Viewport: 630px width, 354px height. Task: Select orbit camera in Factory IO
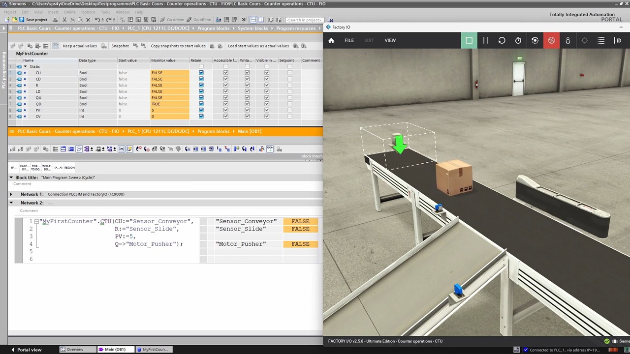tap(535, 40)
